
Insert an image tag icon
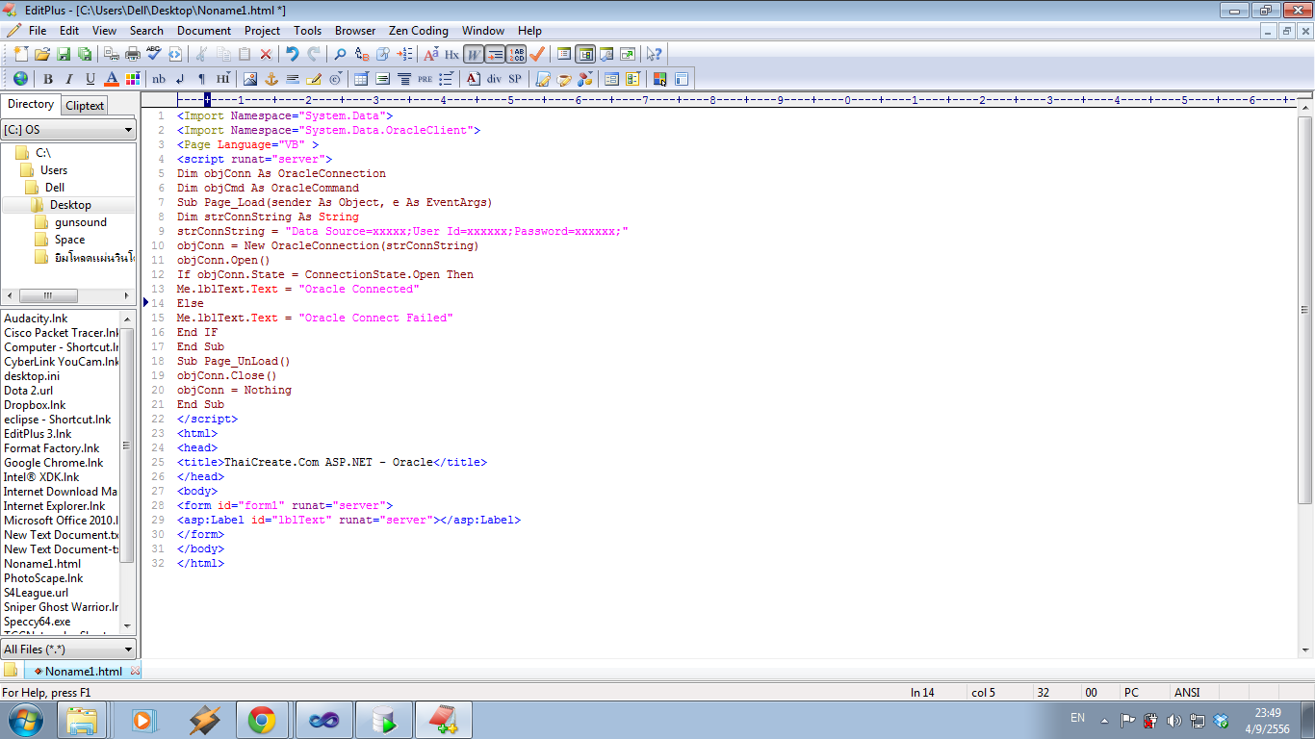249,79
